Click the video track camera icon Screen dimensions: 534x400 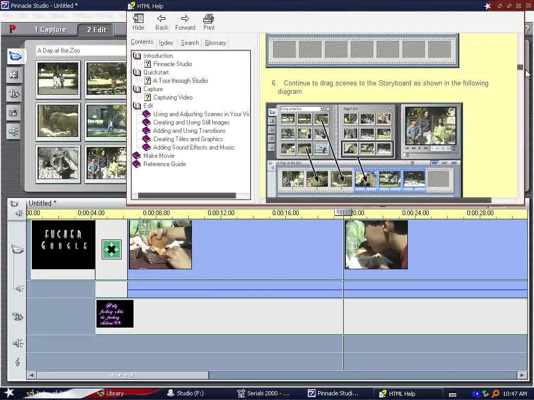pos(17,249)
